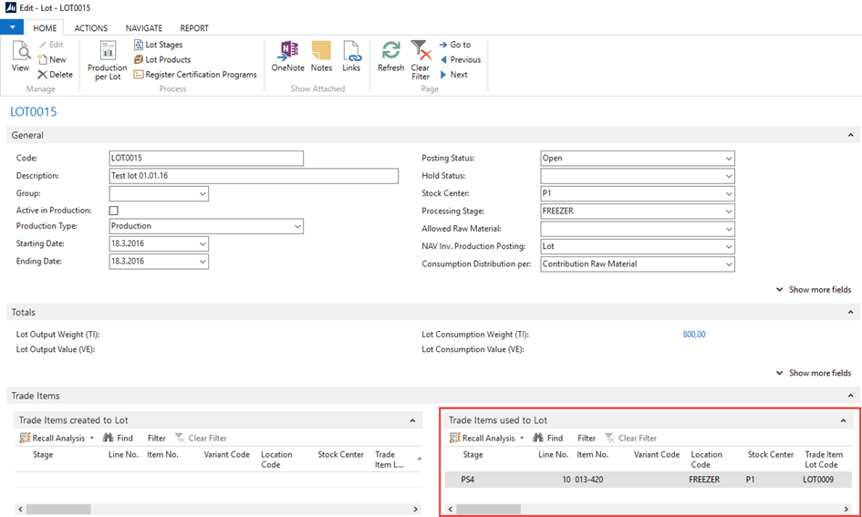Open Hold Status dropdown

729,176
